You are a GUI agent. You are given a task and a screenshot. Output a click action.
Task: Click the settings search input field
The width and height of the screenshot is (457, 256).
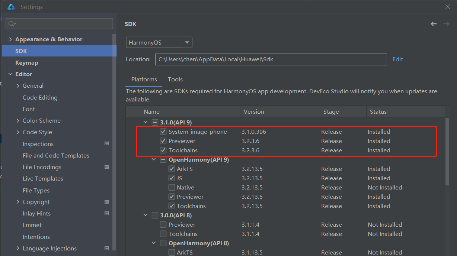pos(59,24)
